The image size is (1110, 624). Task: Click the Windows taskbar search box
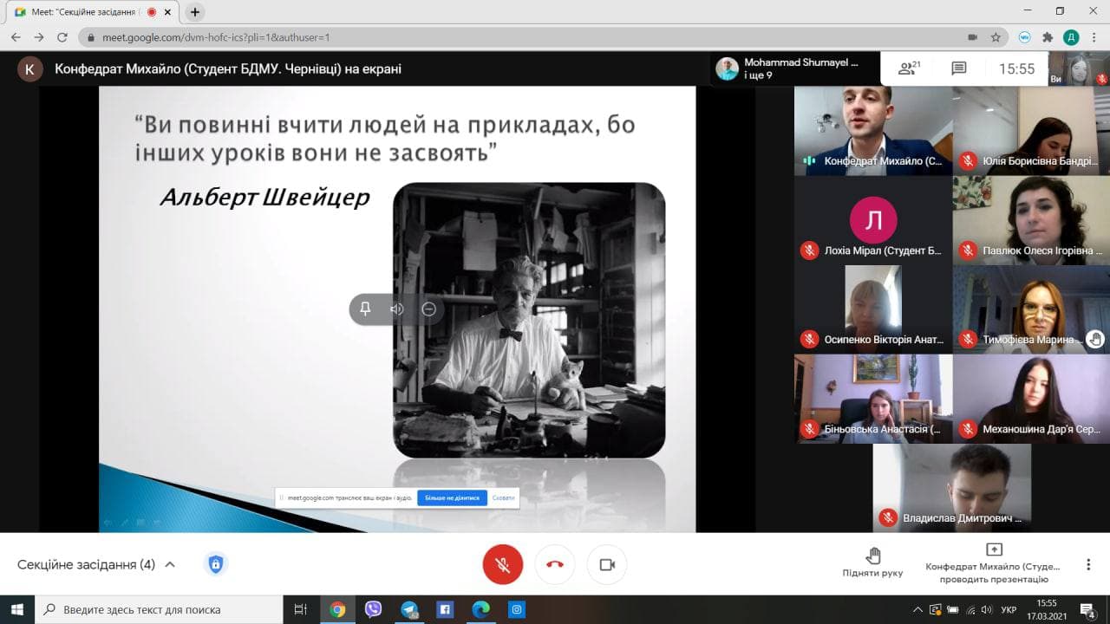pos(158,609)
